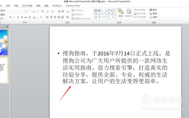Click 转换为 SmartArt button
Screen dimensions: 189x118
81,18
